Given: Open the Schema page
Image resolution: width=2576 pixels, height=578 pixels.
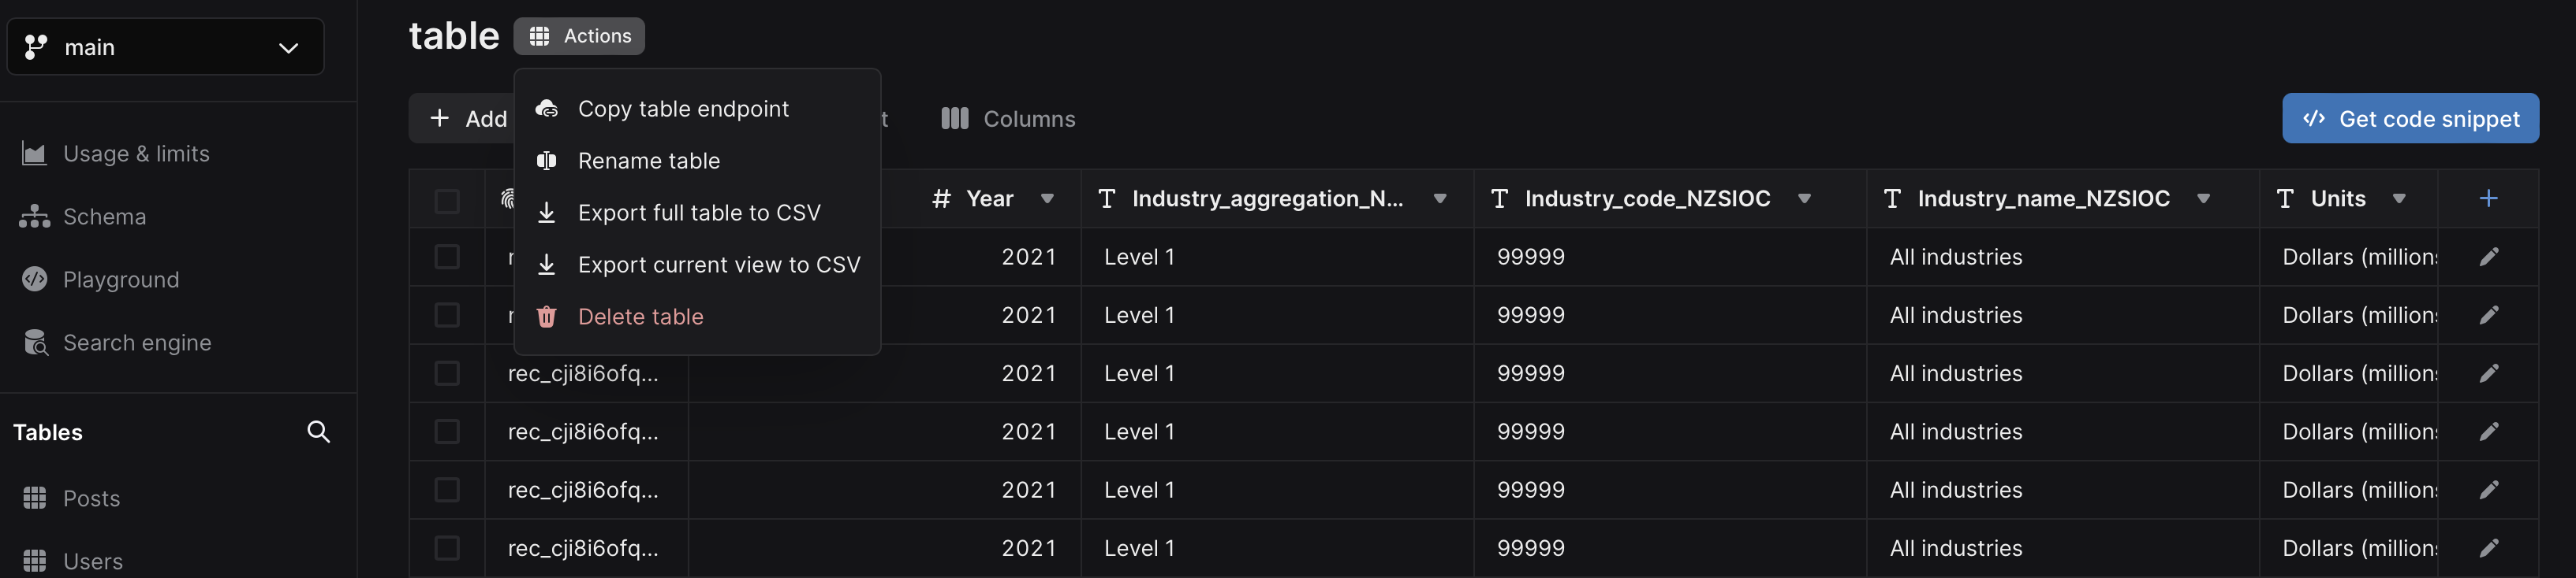Looking at the screenshot, I should click(104, 217).
